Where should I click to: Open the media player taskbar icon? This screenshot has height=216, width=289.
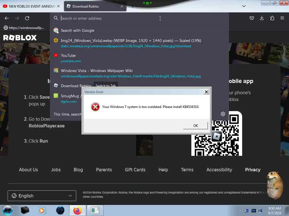point(42,210)
